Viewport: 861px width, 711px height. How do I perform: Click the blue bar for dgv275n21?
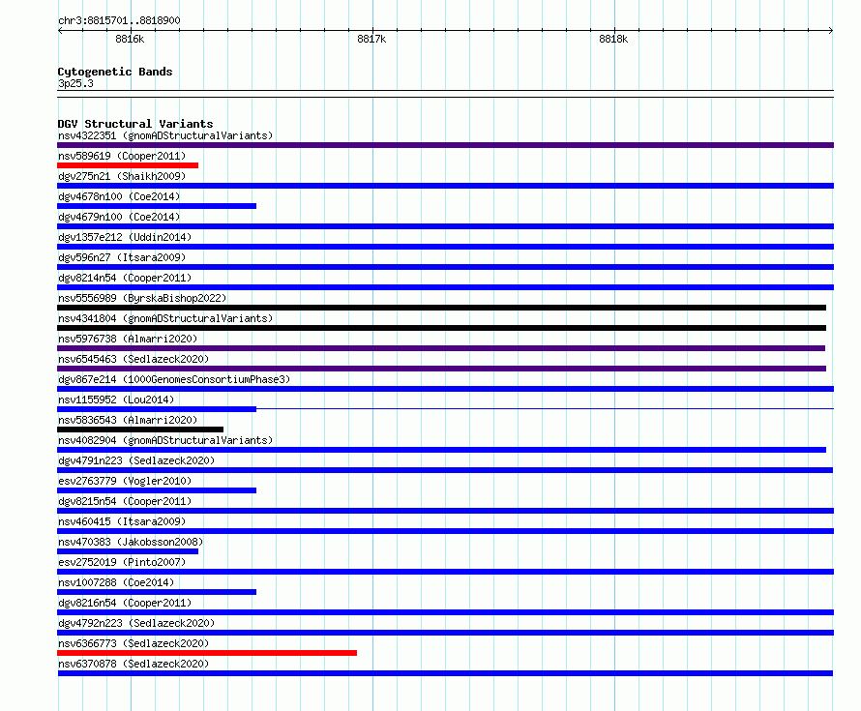point(445,186)
